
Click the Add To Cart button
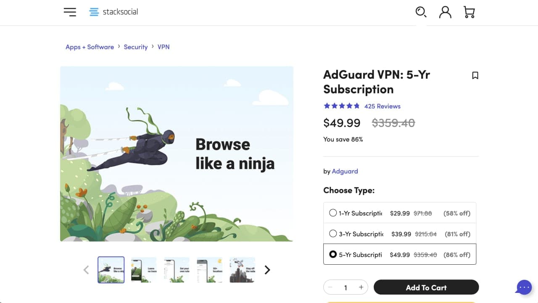[426, 287]
